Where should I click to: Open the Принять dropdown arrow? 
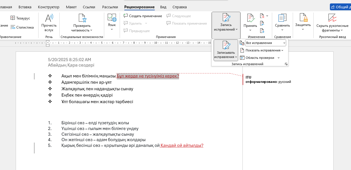(250, 30)
